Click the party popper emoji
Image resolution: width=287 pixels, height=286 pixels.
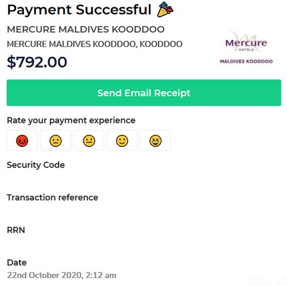point(165,9)
